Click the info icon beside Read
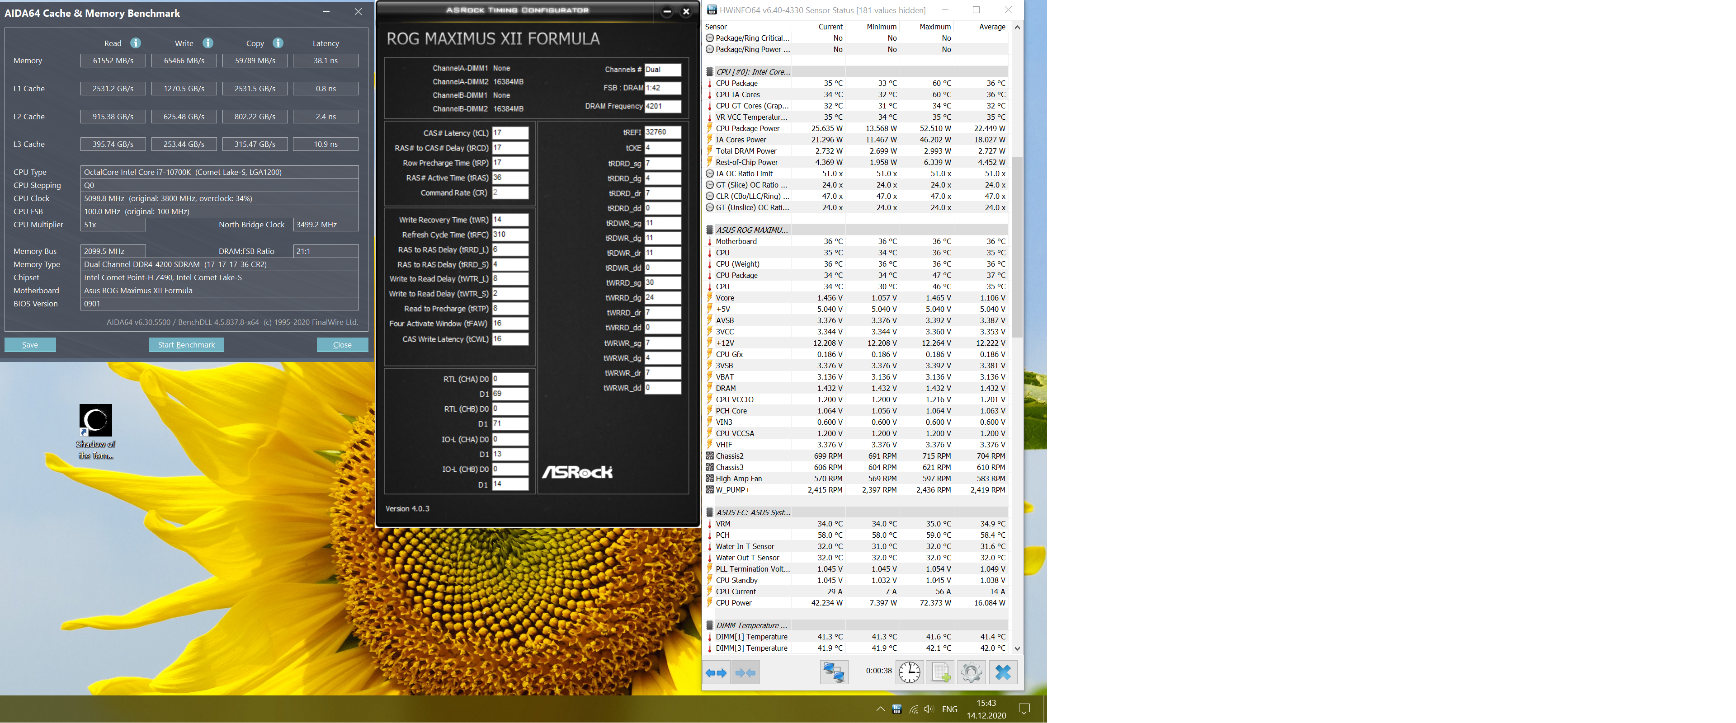Screen dimensions: 1736x723 pyautogui.click(x=136, y=43)
